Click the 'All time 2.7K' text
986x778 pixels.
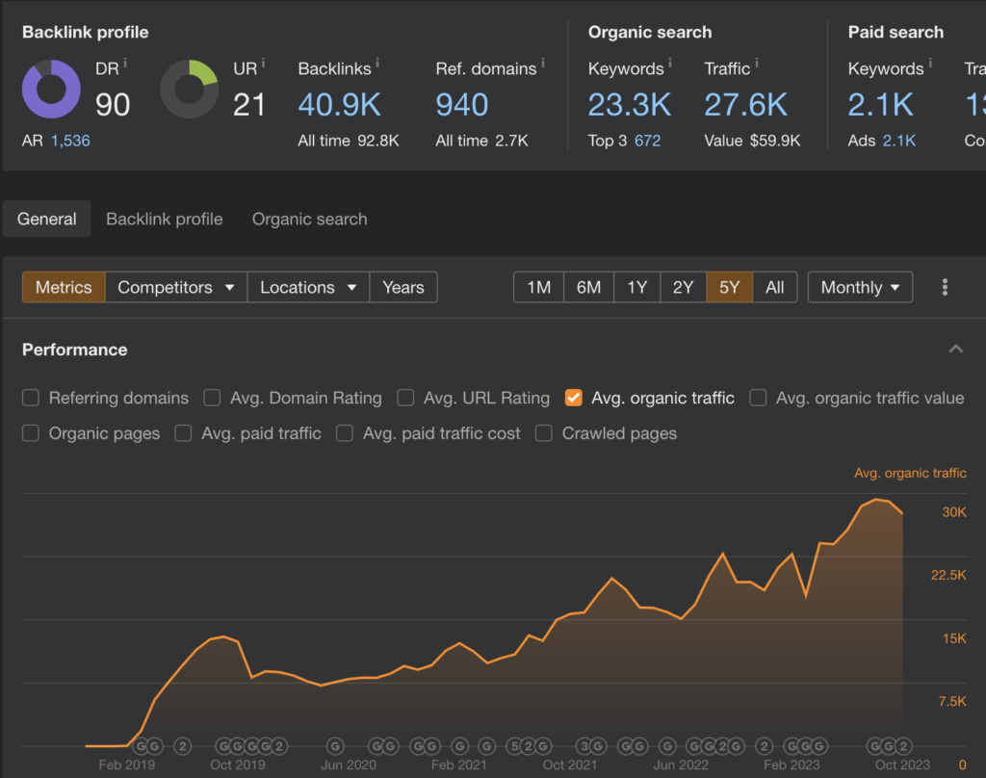481,141
